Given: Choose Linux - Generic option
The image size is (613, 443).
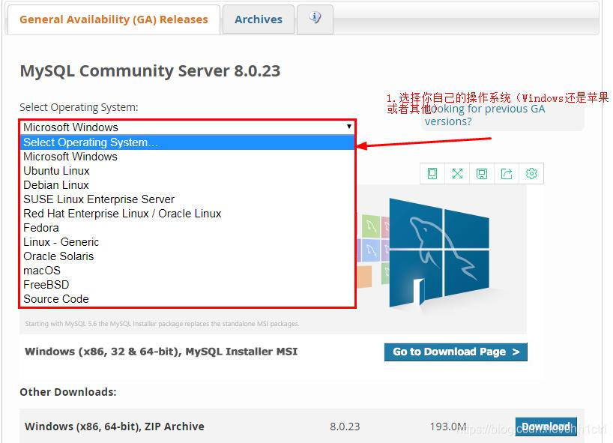Looking at the screenshot, I should pyautogui.click(x=187, y=242).
